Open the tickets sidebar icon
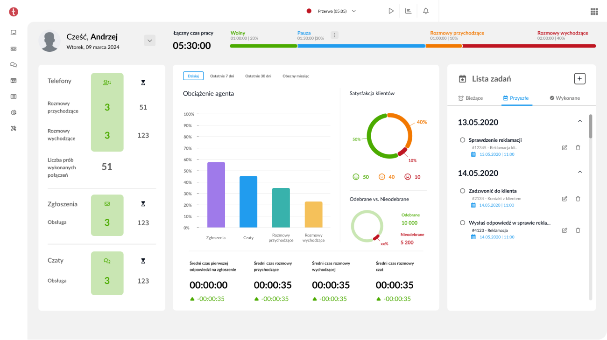The width and height of the screenshot is (607, 340). point(14,49)
